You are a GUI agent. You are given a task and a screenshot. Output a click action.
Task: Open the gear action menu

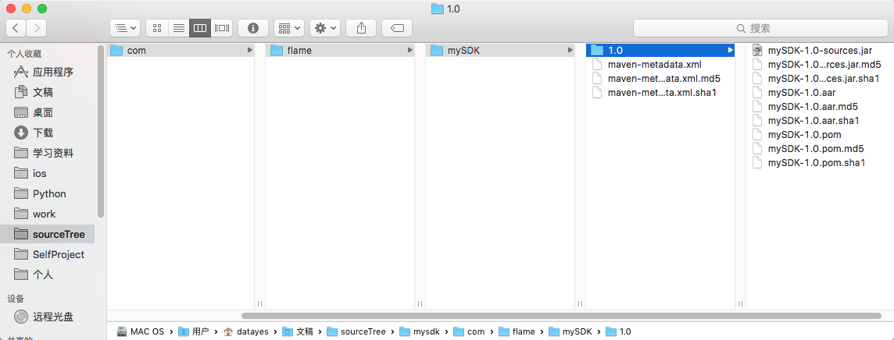point(326,27)
